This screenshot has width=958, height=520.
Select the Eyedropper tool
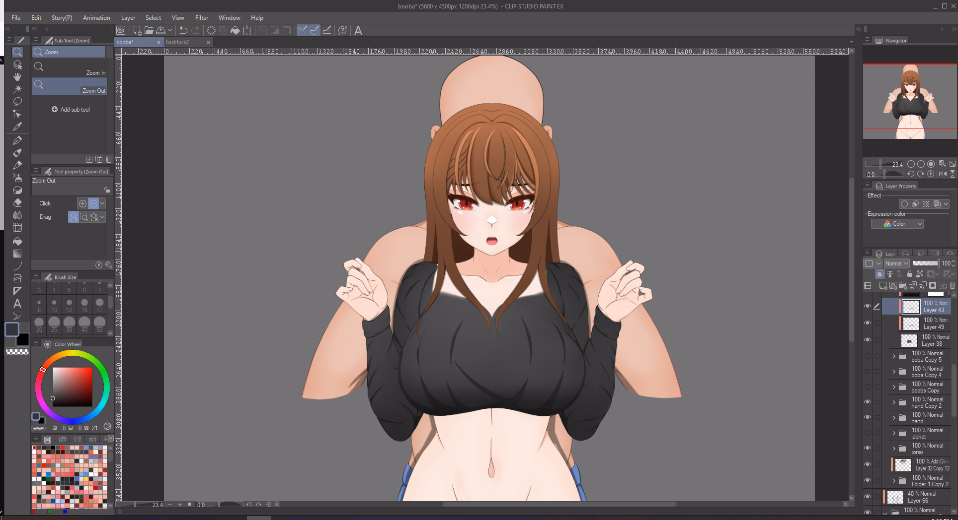coord(17,127)
